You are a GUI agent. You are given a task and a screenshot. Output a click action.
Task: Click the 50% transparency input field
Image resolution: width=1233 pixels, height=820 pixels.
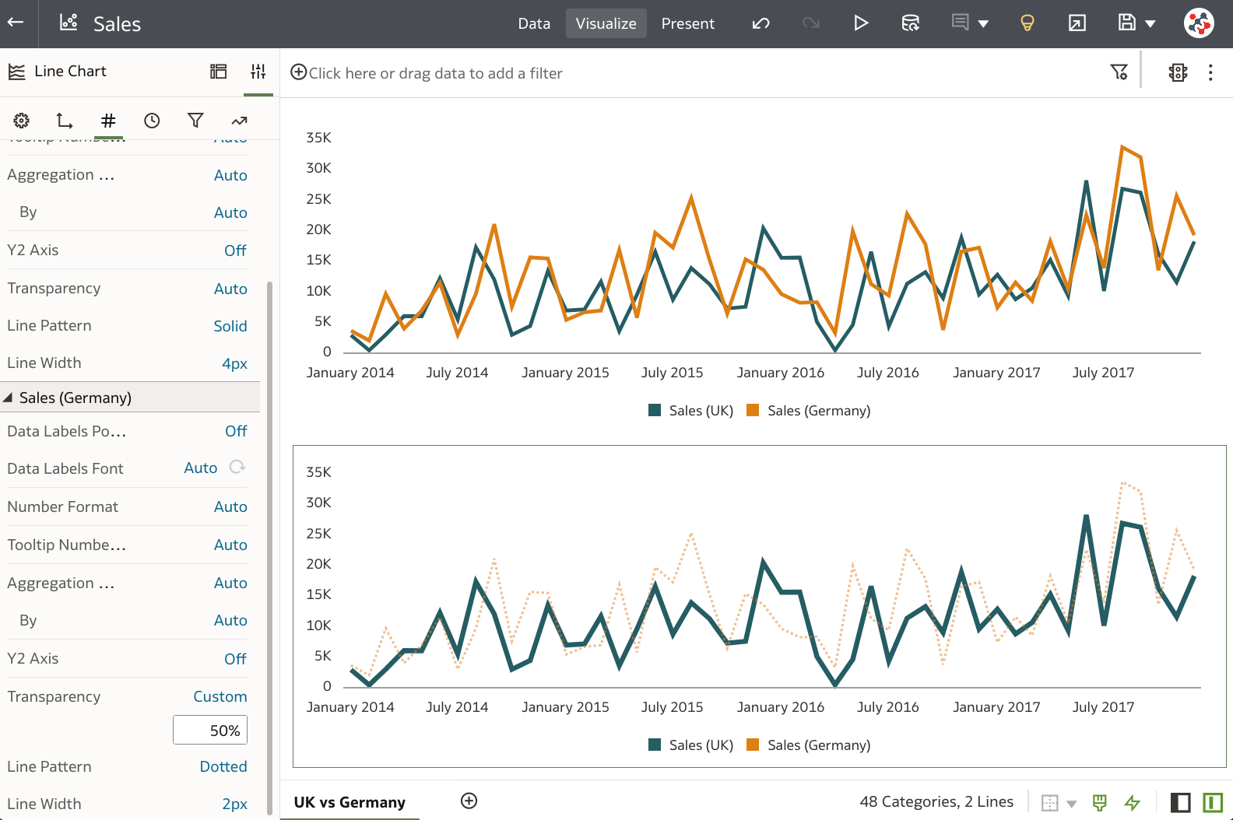210,731
